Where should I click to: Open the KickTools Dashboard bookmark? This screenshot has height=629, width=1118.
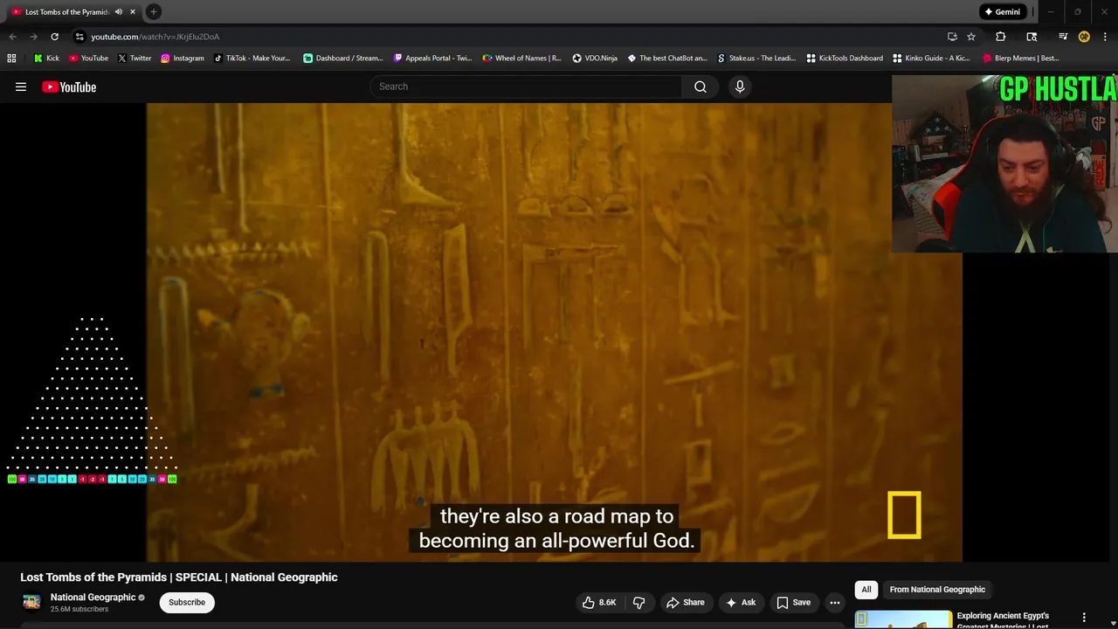pos(845,59)
